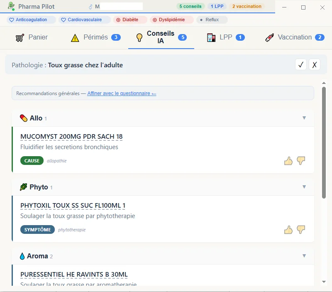The height and width of the screenshot is (292, 332).
Task: Click the Conseils IA count badge 5
Action: tap(183, 37)
